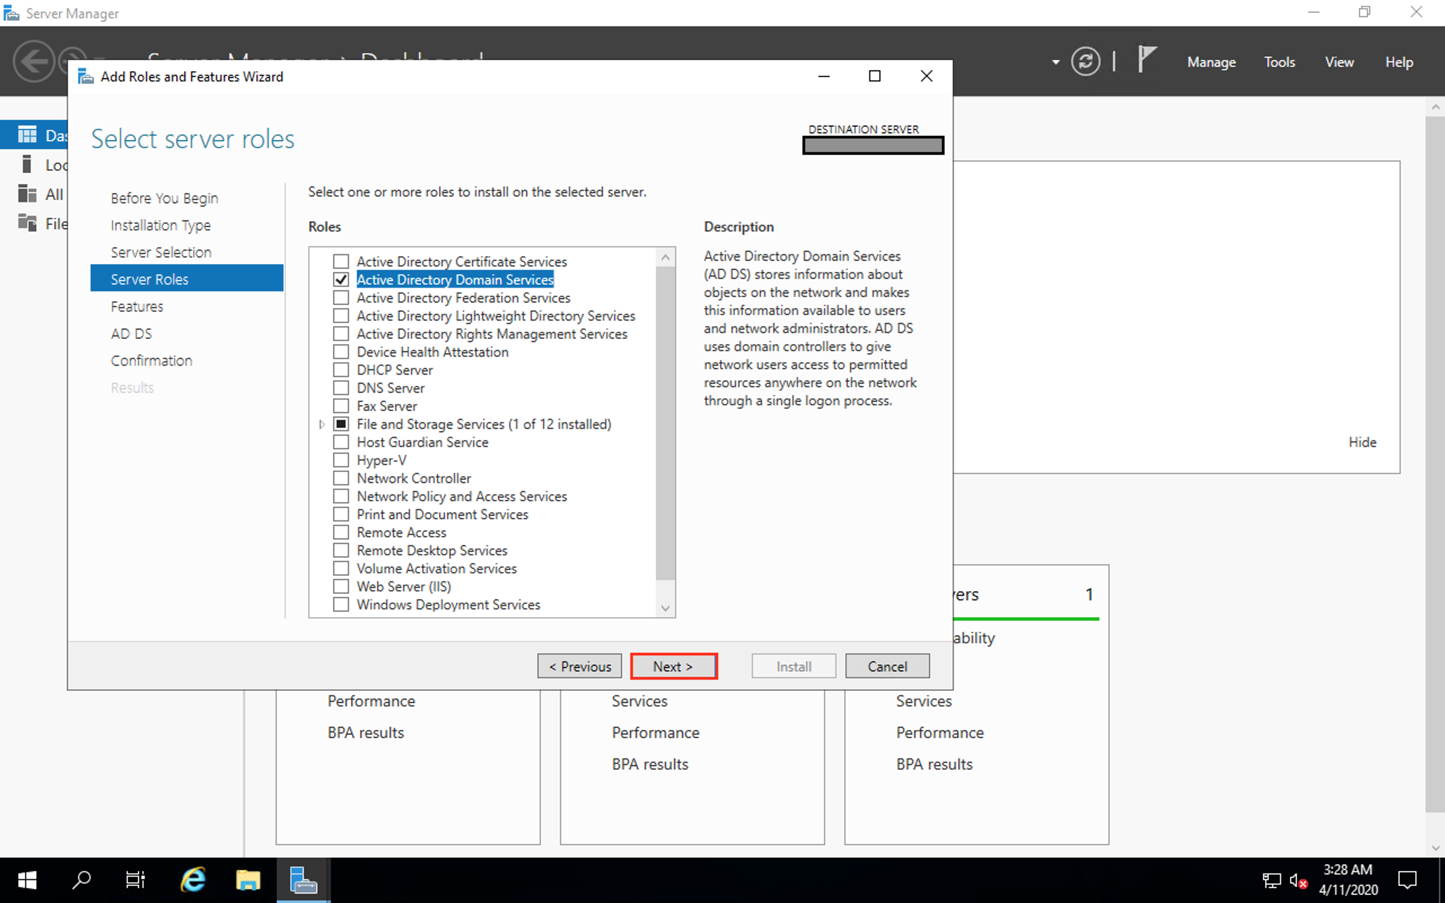1445x903 pixels.
Task: Check the DHCP Server role
Action: pos(341,370)
